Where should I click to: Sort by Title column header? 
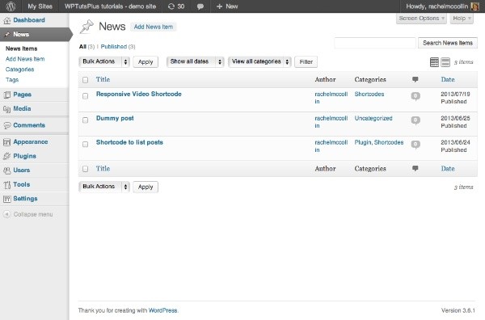tap(103, 79)
